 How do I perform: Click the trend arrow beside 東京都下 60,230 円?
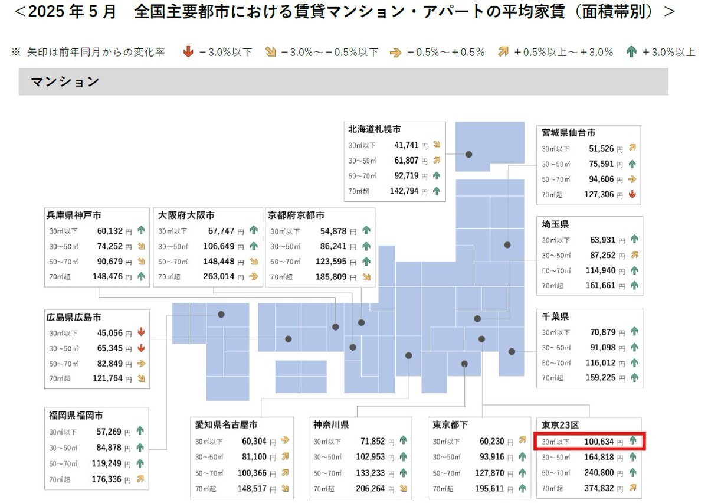pyautogui.click(x=522, y=440)
